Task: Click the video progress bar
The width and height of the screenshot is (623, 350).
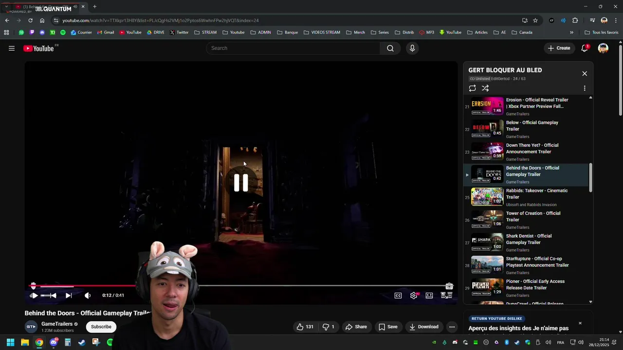Action: point(241,286)
